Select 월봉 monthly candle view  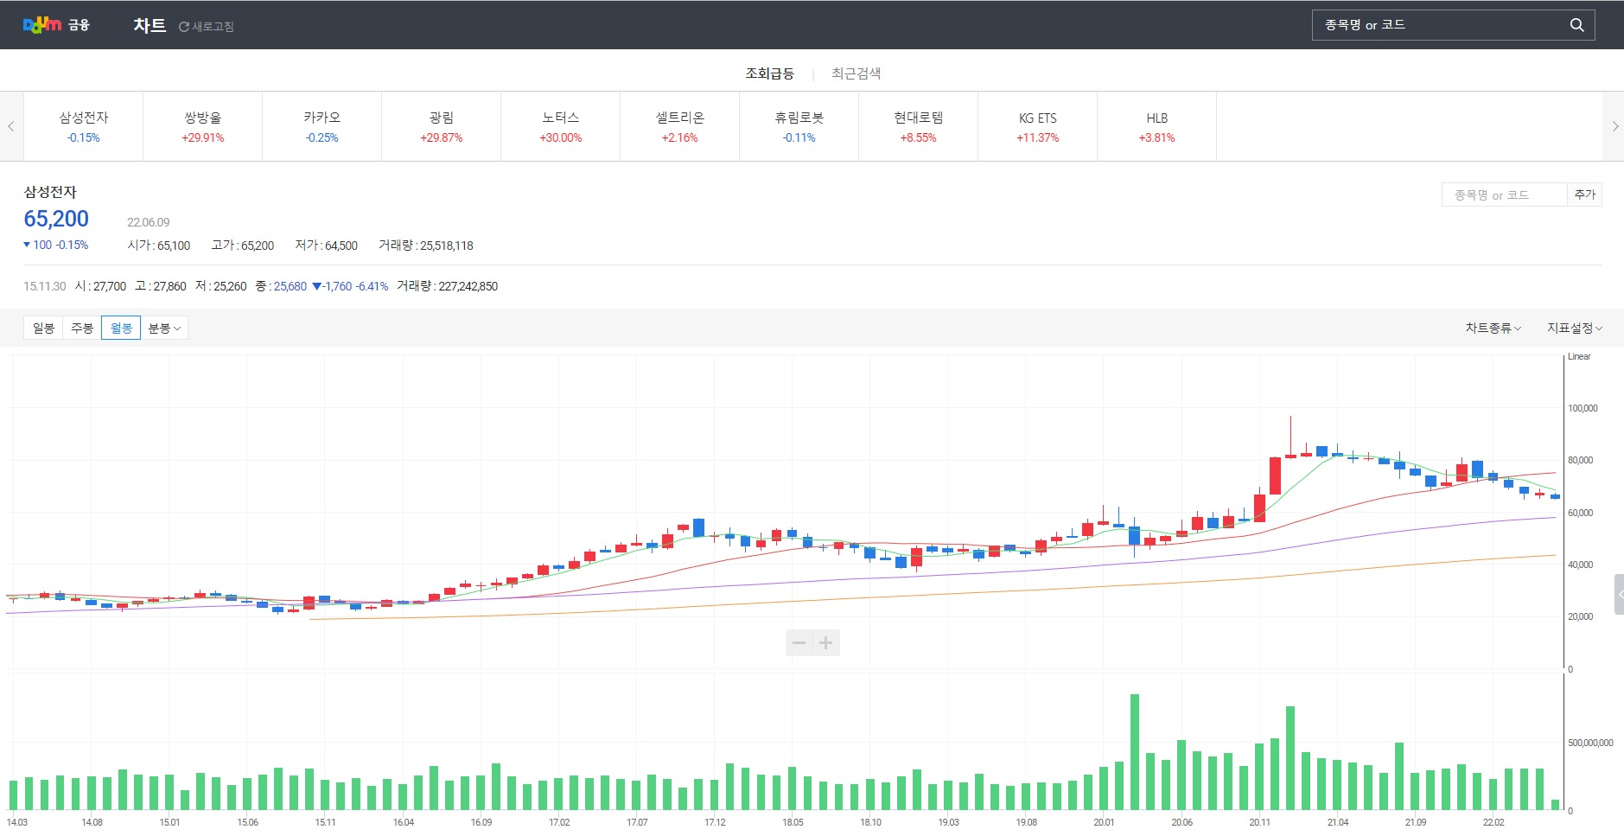(x=121, y=328)
